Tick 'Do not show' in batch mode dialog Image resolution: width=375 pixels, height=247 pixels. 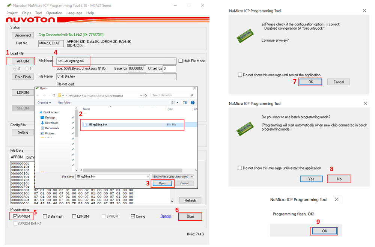240,168
